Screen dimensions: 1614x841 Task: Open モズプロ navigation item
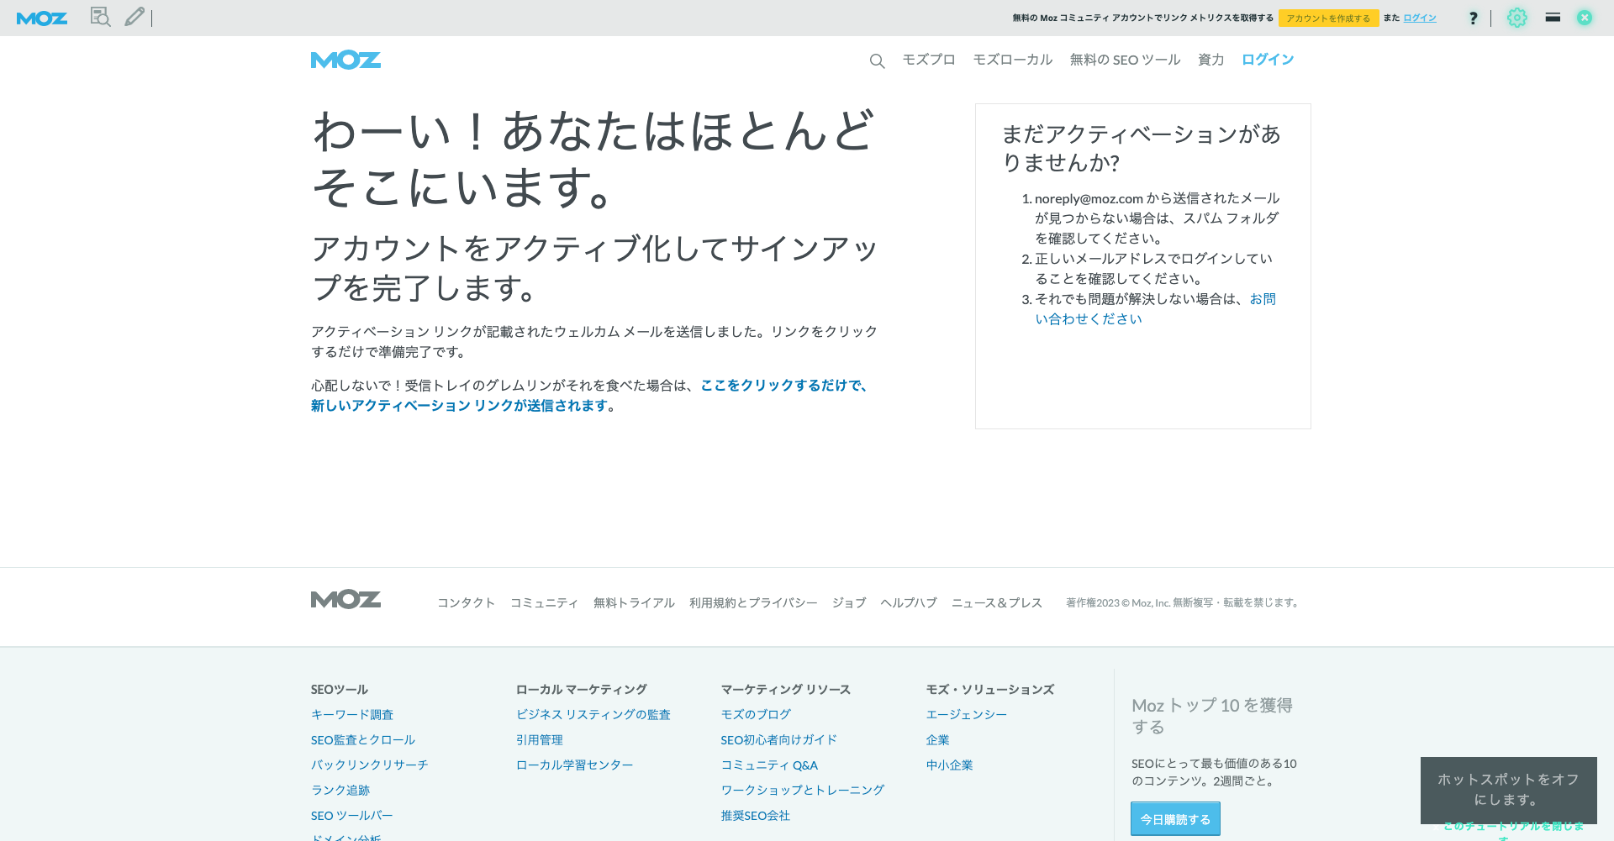(x=929, y=60)
